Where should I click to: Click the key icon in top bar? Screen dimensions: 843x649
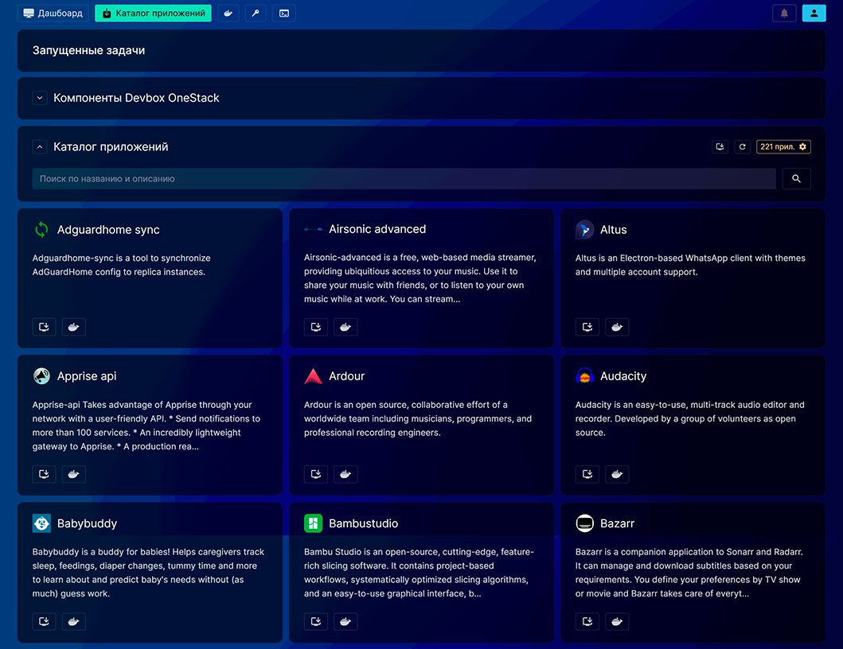pos(254,14)
